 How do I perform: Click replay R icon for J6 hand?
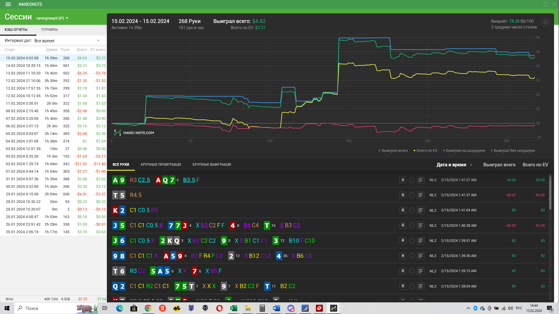coord(403,240)
